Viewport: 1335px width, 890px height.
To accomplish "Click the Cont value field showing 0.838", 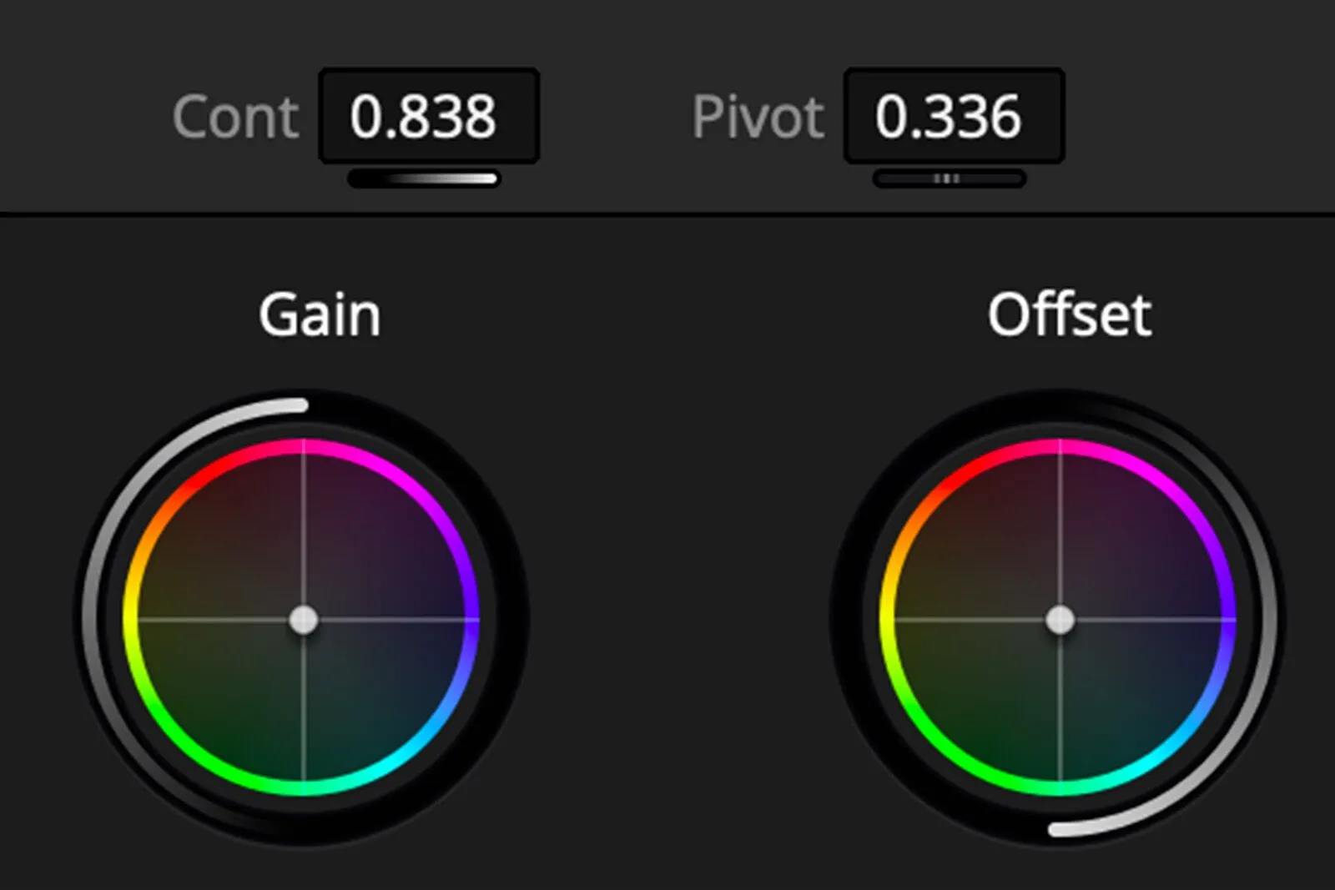I will pyautogui.click(x=429, y=116).
